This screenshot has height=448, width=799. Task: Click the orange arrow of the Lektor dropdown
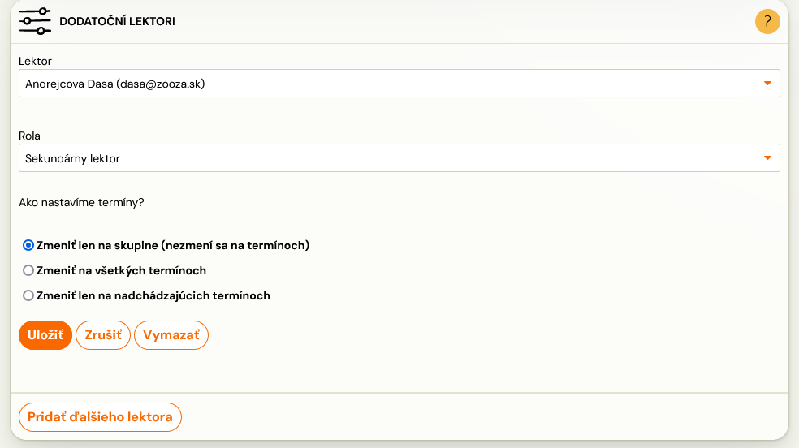tap(767, 84)
